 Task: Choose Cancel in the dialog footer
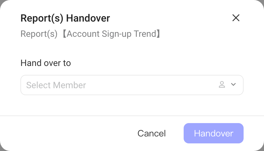tap(151, 134)
